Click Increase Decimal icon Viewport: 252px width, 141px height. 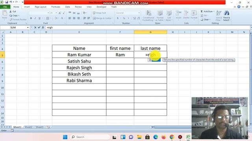134,18
